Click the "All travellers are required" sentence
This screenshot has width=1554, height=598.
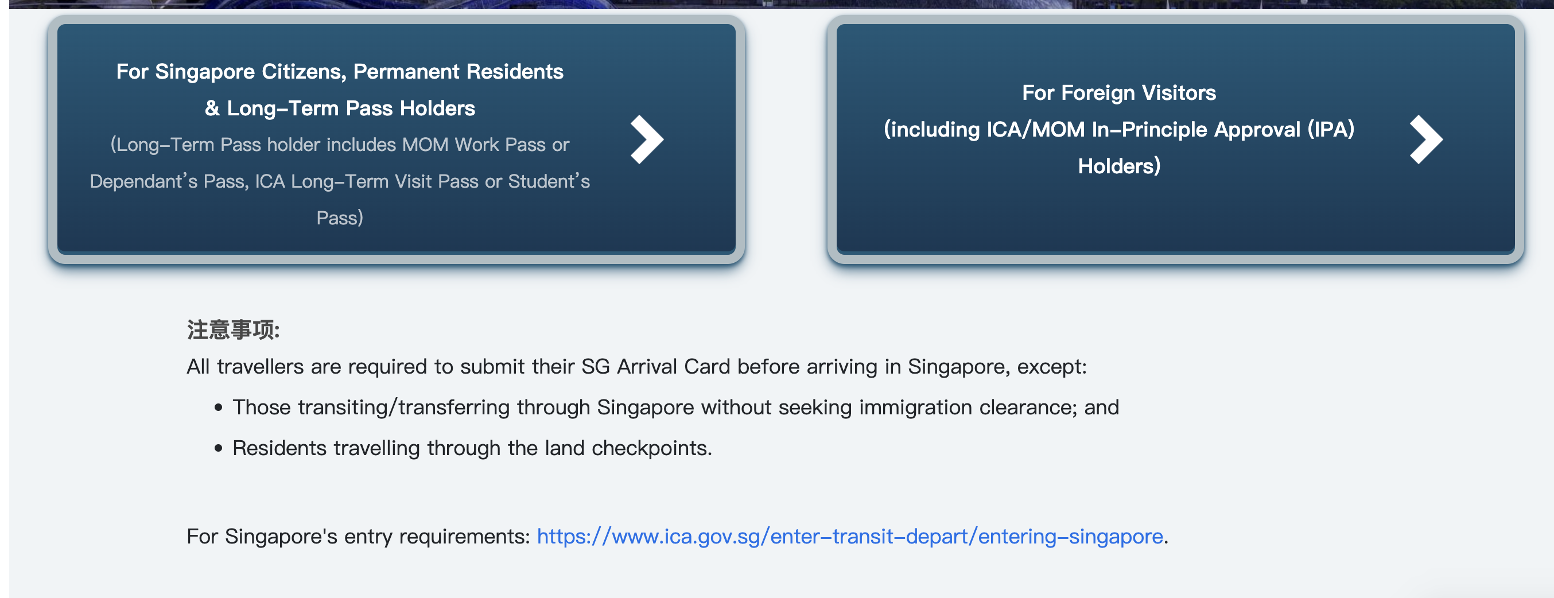(x=636, y=367)
